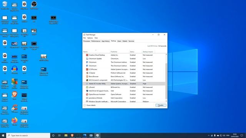Image resolution: width=246 pixels, height=138 pixels.
Task: Click in the 'Type here to search' box
Action: (28, 135)
